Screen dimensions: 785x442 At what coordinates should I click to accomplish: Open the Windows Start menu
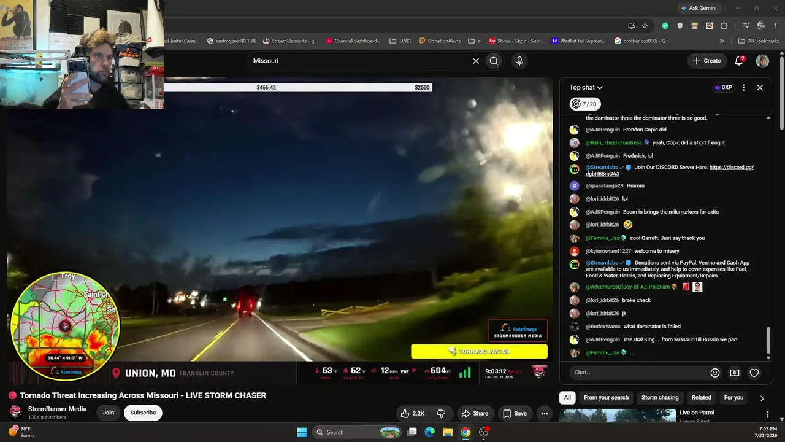pos(302,432)
